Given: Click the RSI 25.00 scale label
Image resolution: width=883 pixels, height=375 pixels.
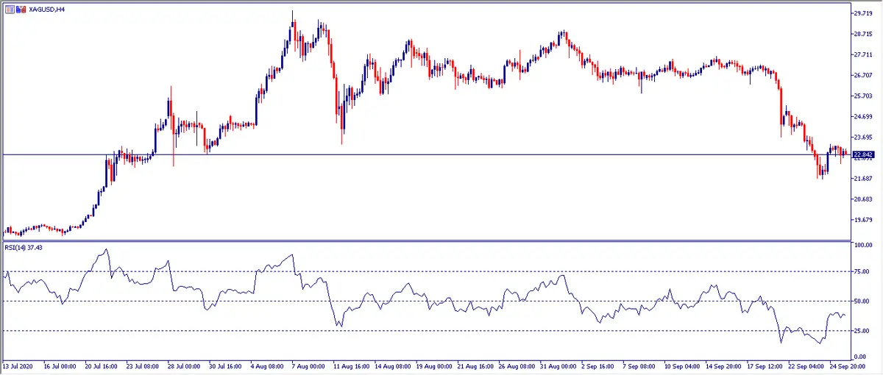Looking at the screenshot, I should point(862,330).
